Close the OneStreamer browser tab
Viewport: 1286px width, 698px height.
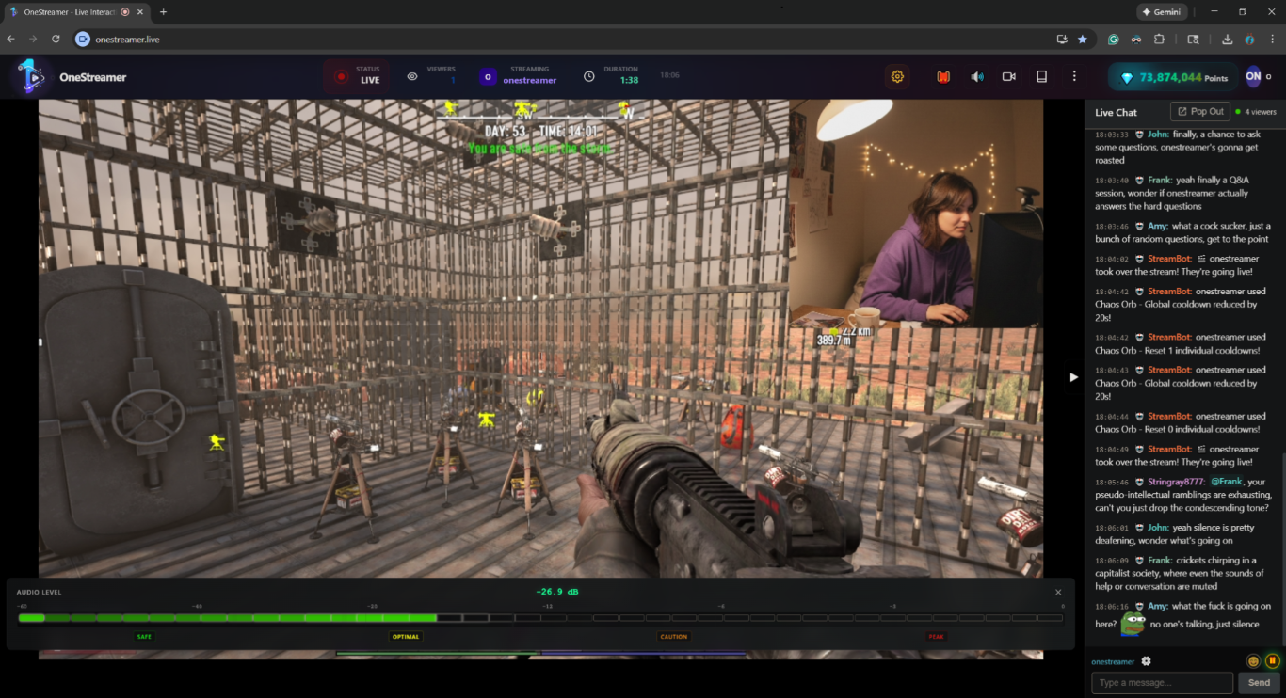(x=139, y=12)
